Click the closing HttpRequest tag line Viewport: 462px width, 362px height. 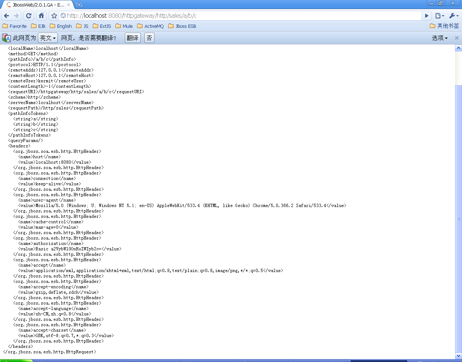pyautogui.click(x=49, y=352)
